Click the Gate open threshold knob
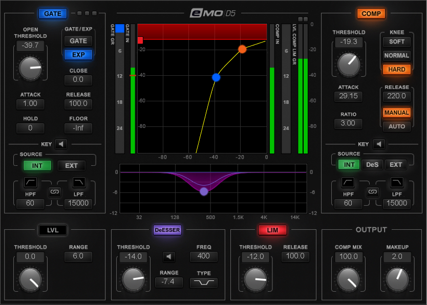 [30, 68]
